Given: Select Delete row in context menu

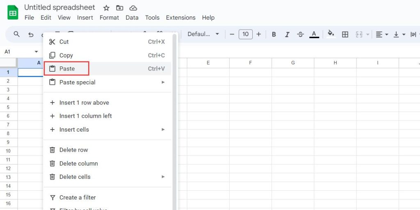Looking at the screenshot, I should pos(107,150).
